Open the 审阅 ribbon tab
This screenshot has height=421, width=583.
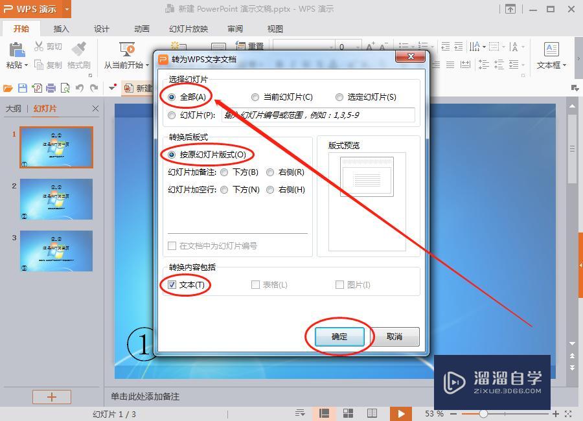(x=235, y=28)
